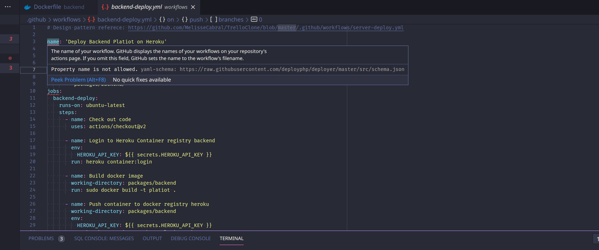Click the problems count badge showing 3
Image resolution: width=599 pixels, height=250 pixels.
click(x=61, y=239)
